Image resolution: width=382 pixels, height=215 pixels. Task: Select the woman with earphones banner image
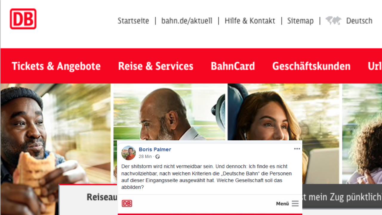tap(283, 112)
